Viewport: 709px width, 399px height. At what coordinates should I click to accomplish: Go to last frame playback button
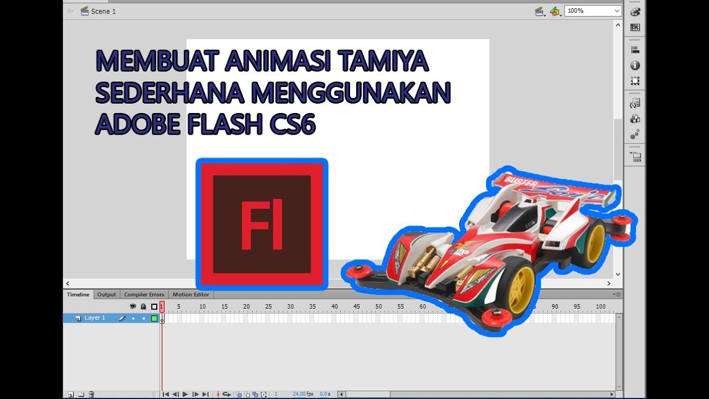(x=205, y=395)
